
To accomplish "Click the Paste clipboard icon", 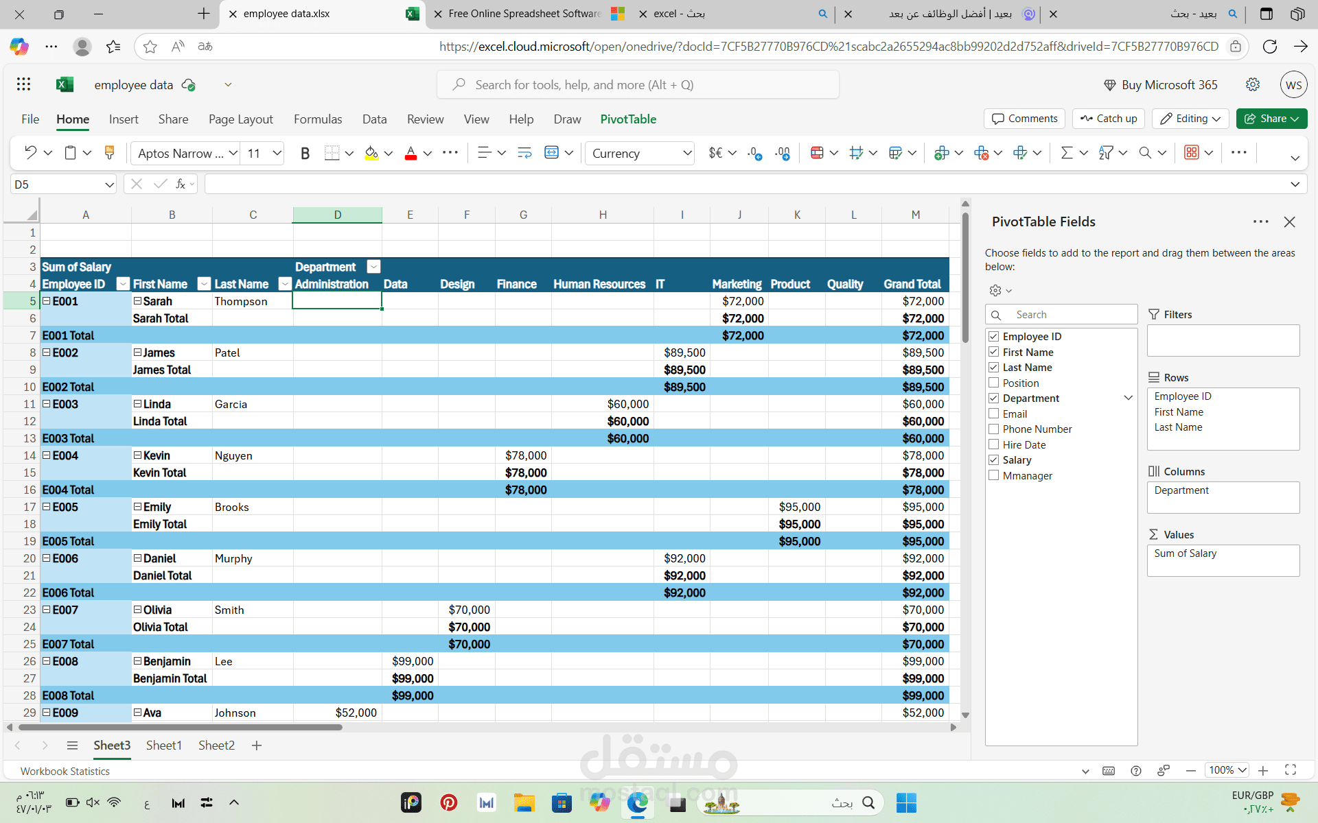I will 70,153.
